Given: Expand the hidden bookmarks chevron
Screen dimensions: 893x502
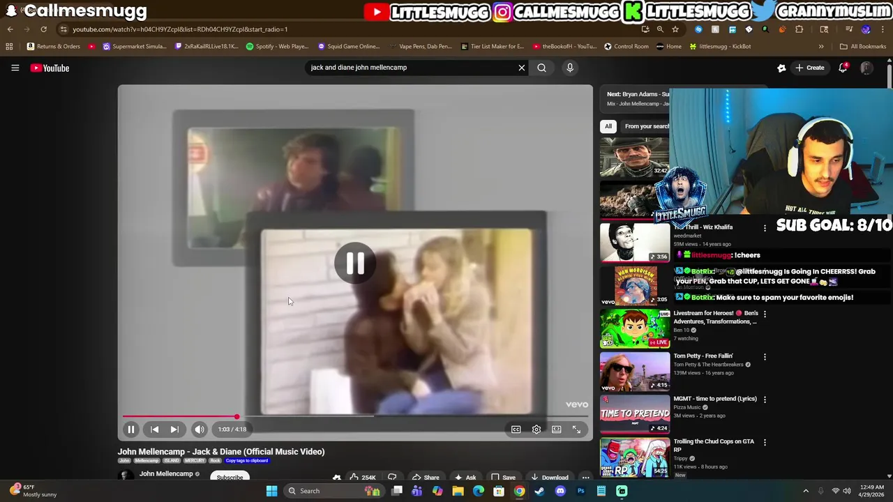Looking at the screenshot, I should [821, 47].
